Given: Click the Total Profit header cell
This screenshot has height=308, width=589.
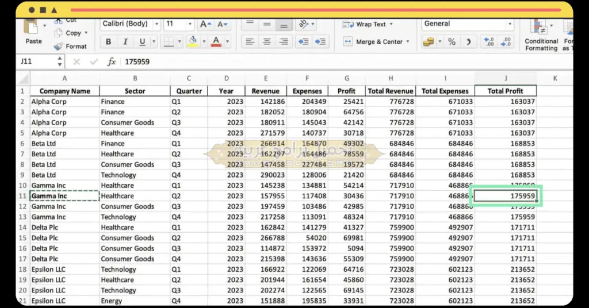Looking at the screenshot, I should tap(506, 91).
